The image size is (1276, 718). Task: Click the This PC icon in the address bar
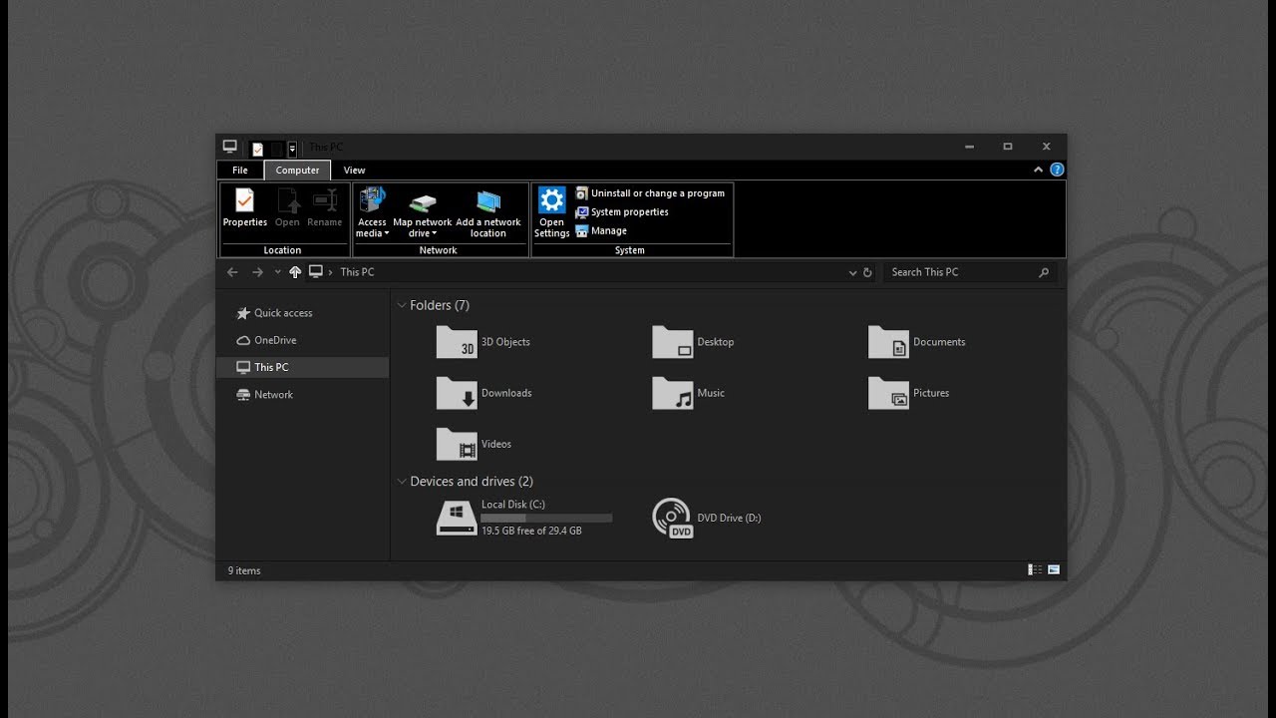(316, 271)
